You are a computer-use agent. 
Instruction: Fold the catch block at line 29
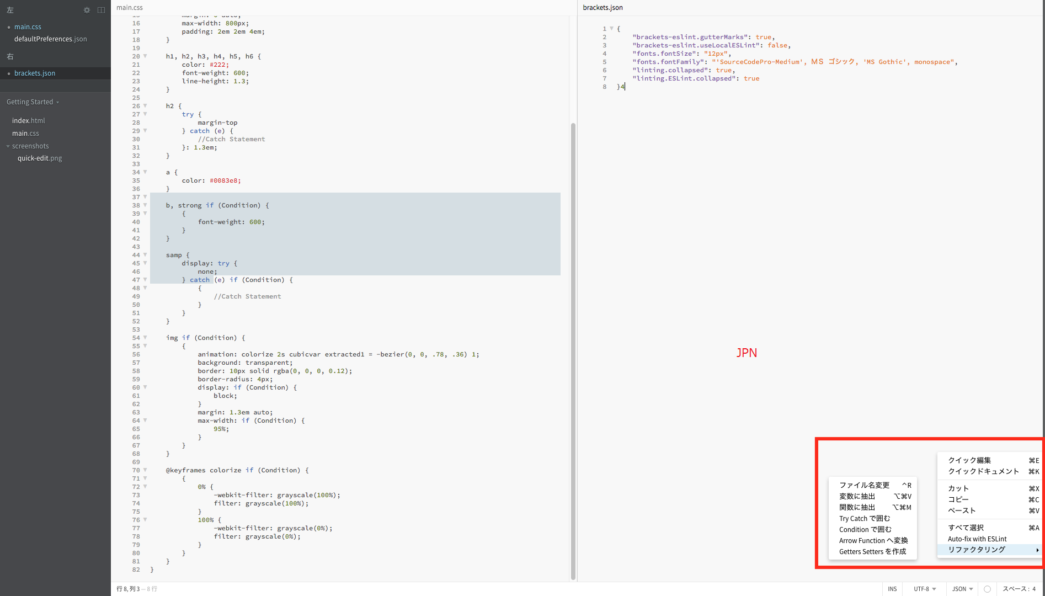click(145, 131)
